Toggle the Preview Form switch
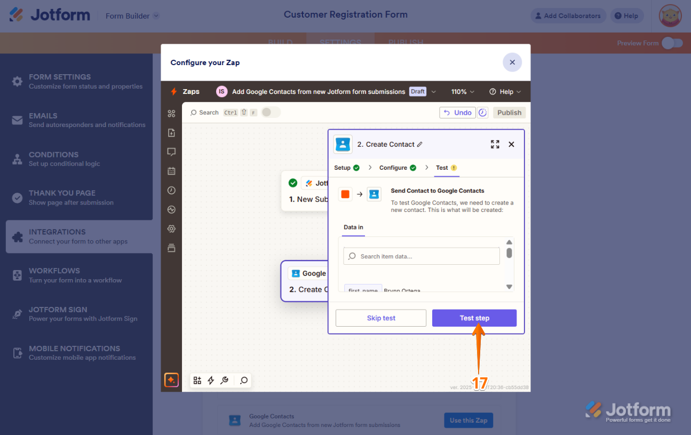 coord(672,43)
